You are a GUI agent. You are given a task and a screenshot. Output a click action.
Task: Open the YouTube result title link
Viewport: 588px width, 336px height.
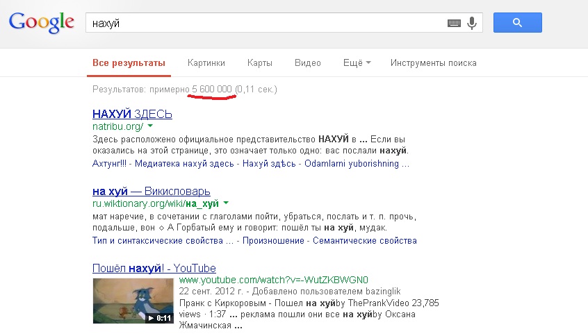pos(154,268)
